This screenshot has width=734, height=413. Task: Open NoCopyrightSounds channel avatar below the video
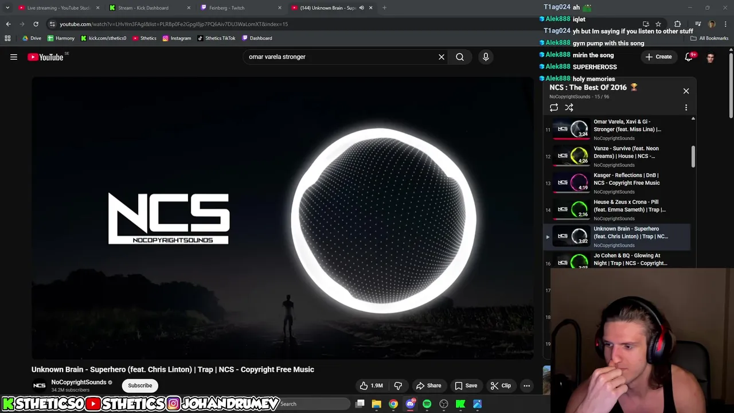(39, 385)
